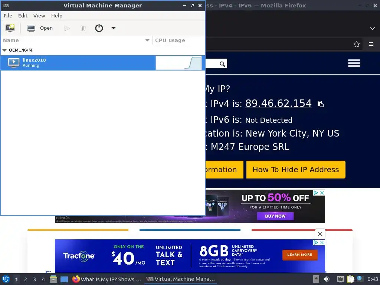
Task: Collapse the QEMU/KVM connection tree
Action: point(4,50)
